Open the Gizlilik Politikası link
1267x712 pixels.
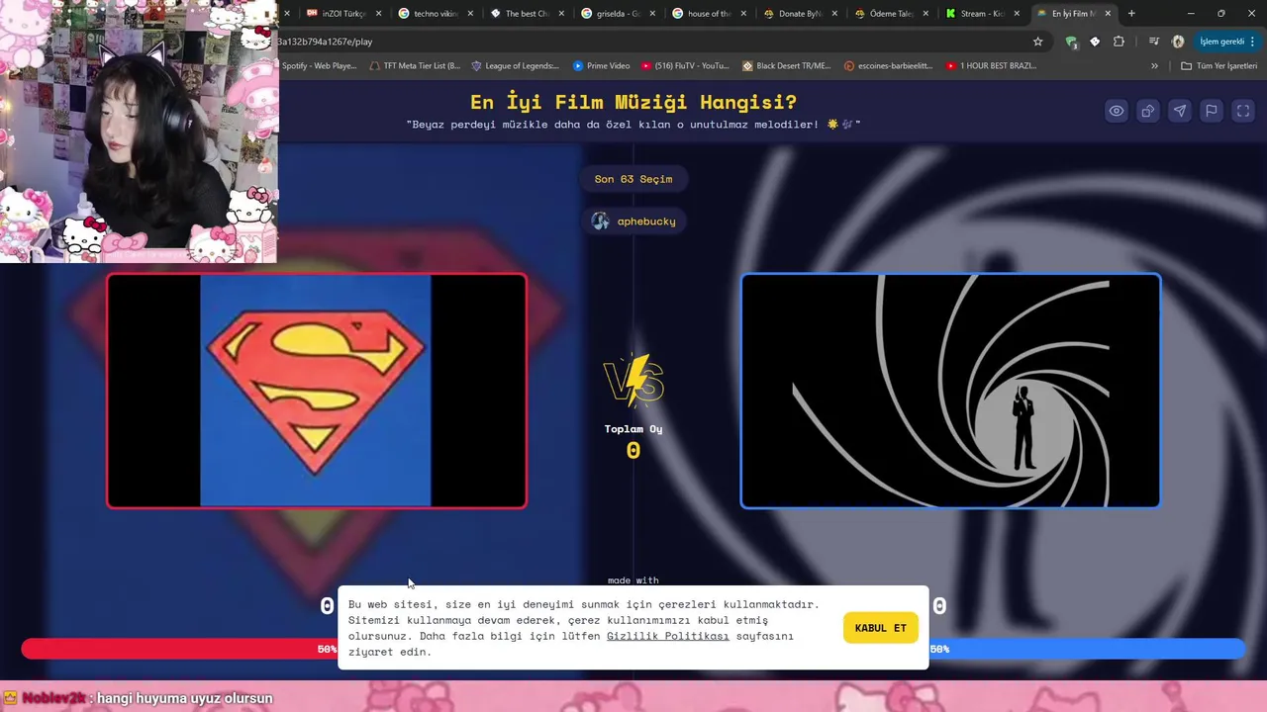[667, 636]
